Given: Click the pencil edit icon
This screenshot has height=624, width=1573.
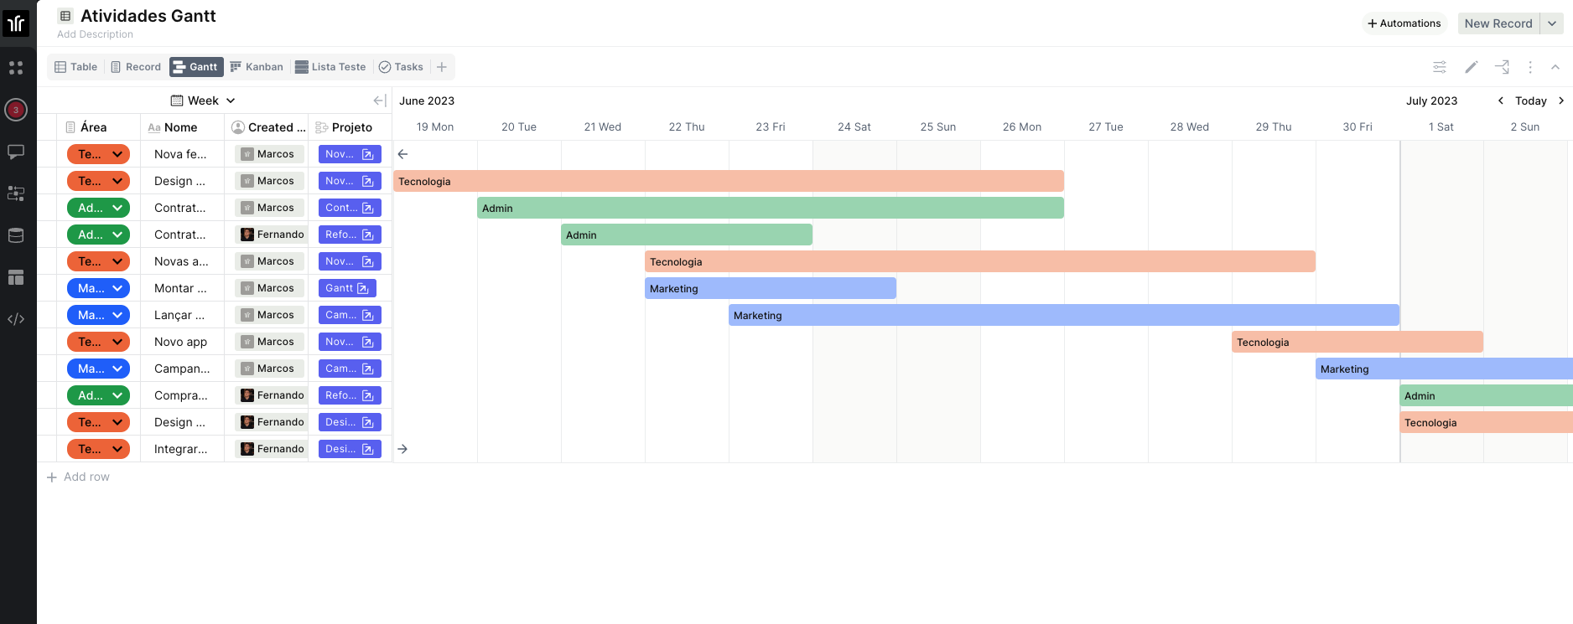Looking at the screenshot, I should point(1472,67).
